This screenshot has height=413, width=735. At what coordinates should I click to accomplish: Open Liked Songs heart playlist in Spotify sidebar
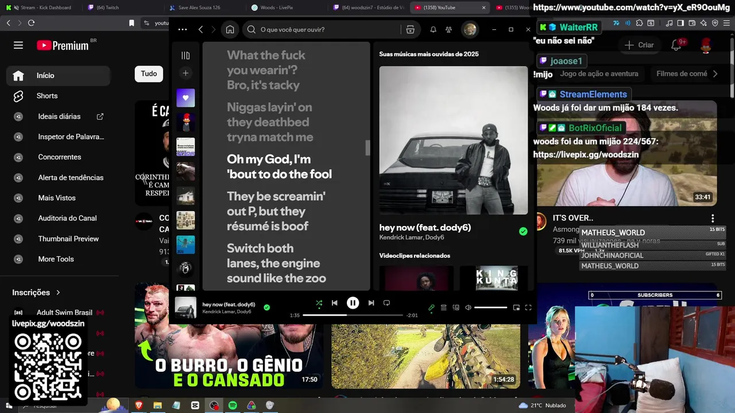185,98
